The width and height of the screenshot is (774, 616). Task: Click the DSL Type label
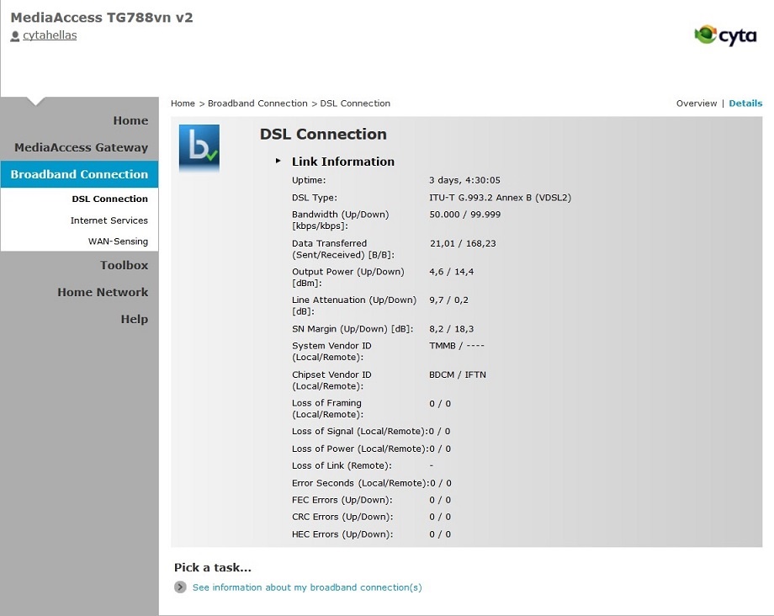(315, 198)
